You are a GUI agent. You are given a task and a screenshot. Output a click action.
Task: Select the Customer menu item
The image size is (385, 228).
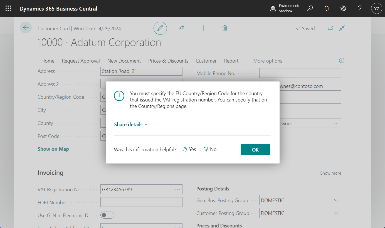(206, 61)
